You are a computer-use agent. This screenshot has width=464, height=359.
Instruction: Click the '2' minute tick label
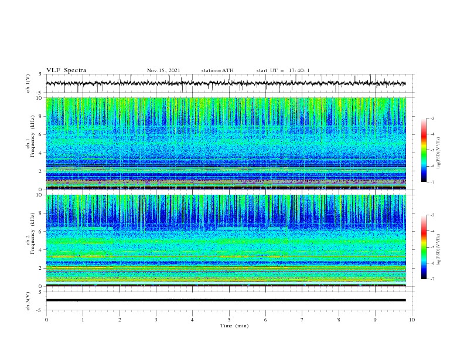(120, 320)
